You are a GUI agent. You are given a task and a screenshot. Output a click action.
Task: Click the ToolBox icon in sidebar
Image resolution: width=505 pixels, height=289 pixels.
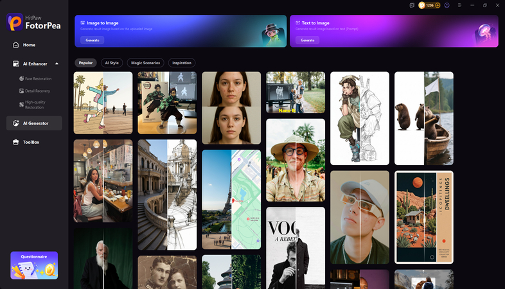point(15,142)
